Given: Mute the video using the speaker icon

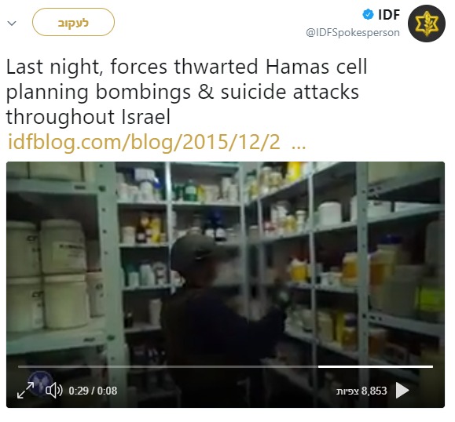Looking at the screenshot, I should pyautogui.click(x=54, y=391).
